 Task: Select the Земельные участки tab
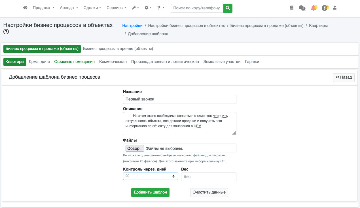click(x=222, y=62)
